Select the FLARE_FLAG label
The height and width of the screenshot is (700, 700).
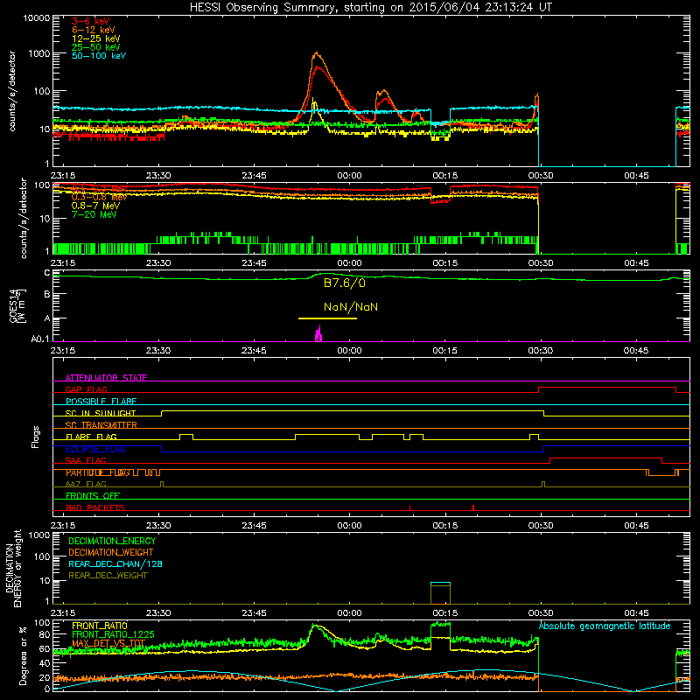click(x=91, y=437)
